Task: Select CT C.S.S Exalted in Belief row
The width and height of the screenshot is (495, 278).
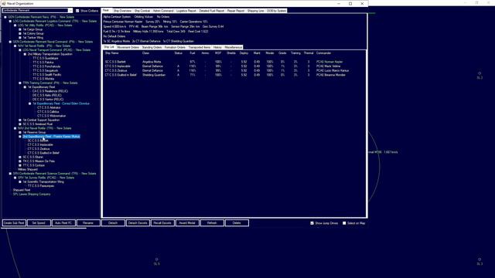Action: (x=234, y=76)
